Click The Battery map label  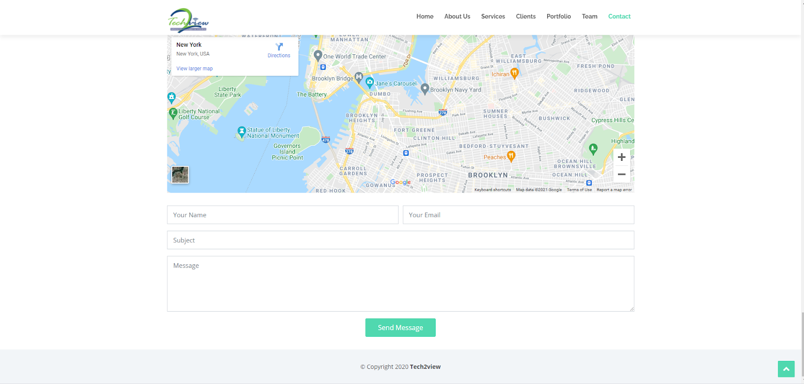[x=312, y=94]
